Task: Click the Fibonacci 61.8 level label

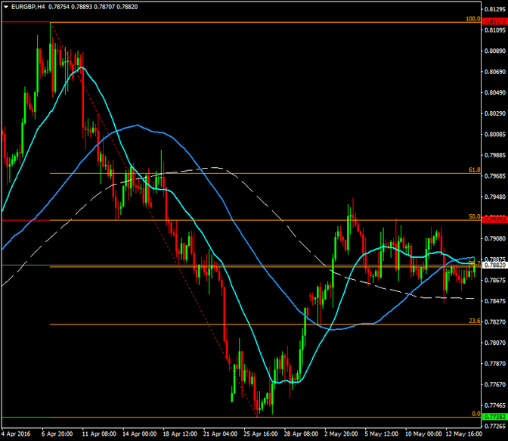Action: tap(475, 170)
